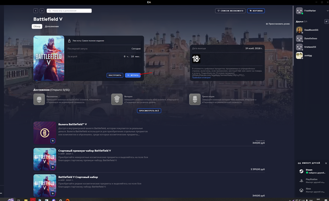Open the Валюта Battlefield V thumbnail
This screenshot has width=329, height=201.
[x=44, y=133]
